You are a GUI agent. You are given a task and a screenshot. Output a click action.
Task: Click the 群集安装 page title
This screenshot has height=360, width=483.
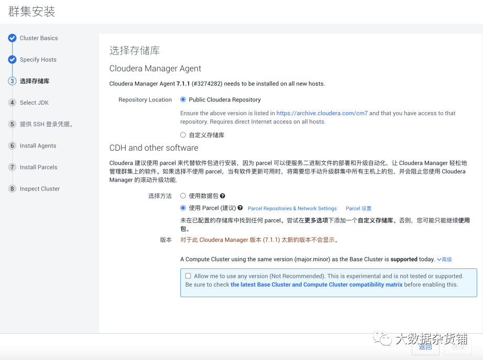31,12
